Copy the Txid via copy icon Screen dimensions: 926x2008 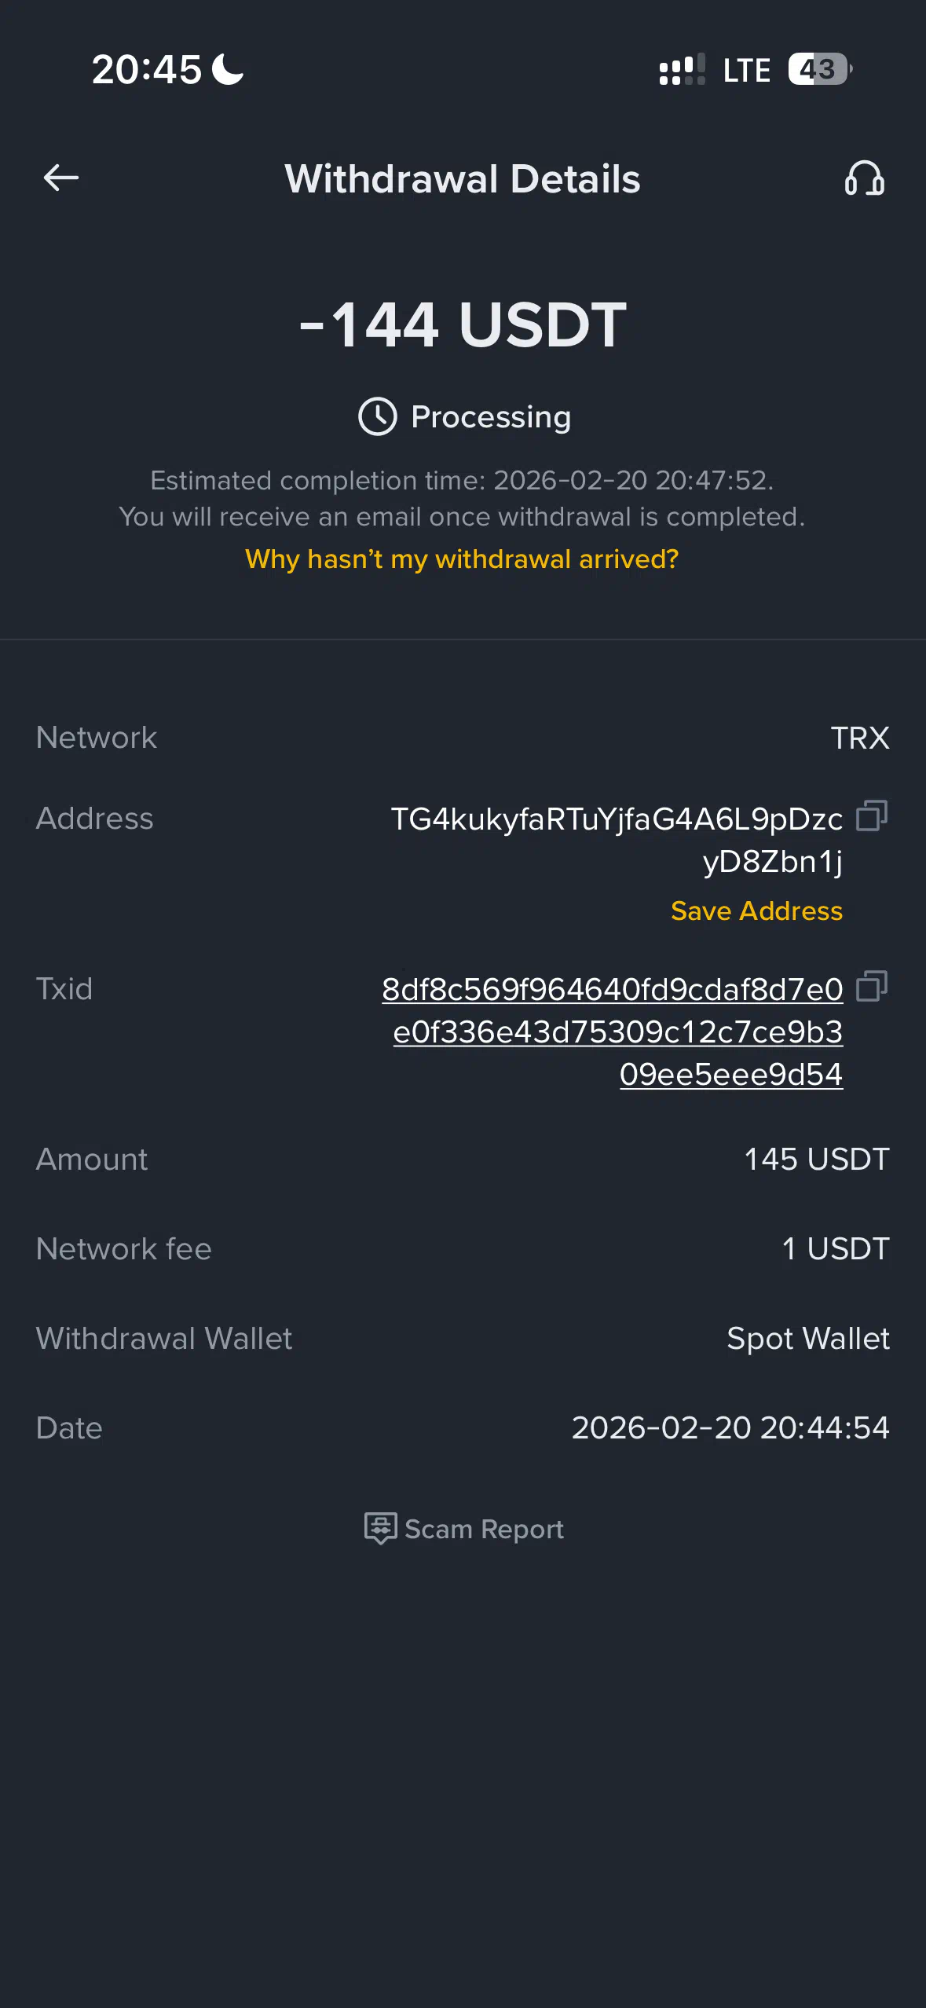[871, 986]
